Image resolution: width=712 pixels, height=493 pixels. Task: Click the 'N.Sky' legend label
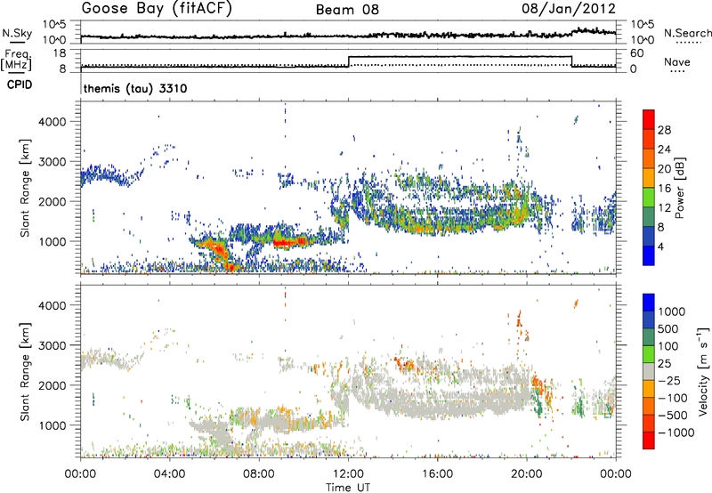coord(17,33)
